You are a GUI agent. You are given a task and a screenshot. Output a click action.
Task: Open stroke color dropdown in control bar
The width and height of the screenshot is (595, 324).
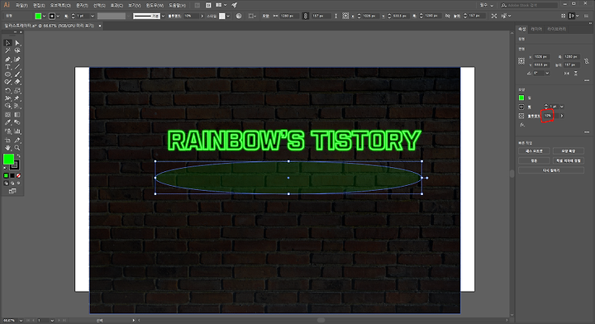[58, 16]
